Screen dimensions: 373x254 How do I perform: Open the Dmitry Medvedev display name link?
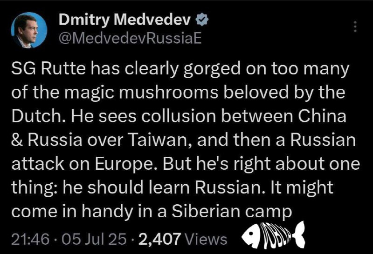(125, 20)
